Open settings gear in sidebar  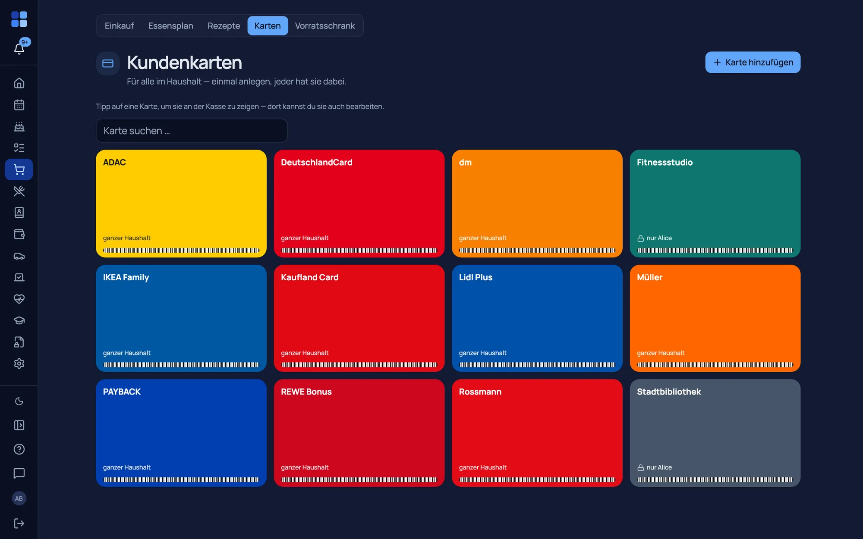click(x=19, y=364)
